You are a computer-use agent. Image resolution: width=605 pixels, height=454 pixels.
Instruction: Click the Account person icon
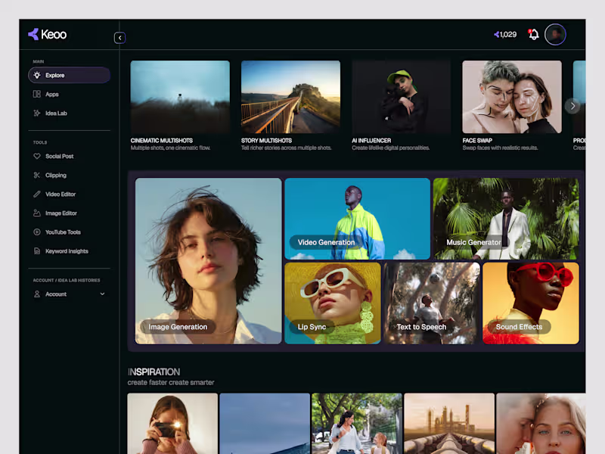click(37, 294)
